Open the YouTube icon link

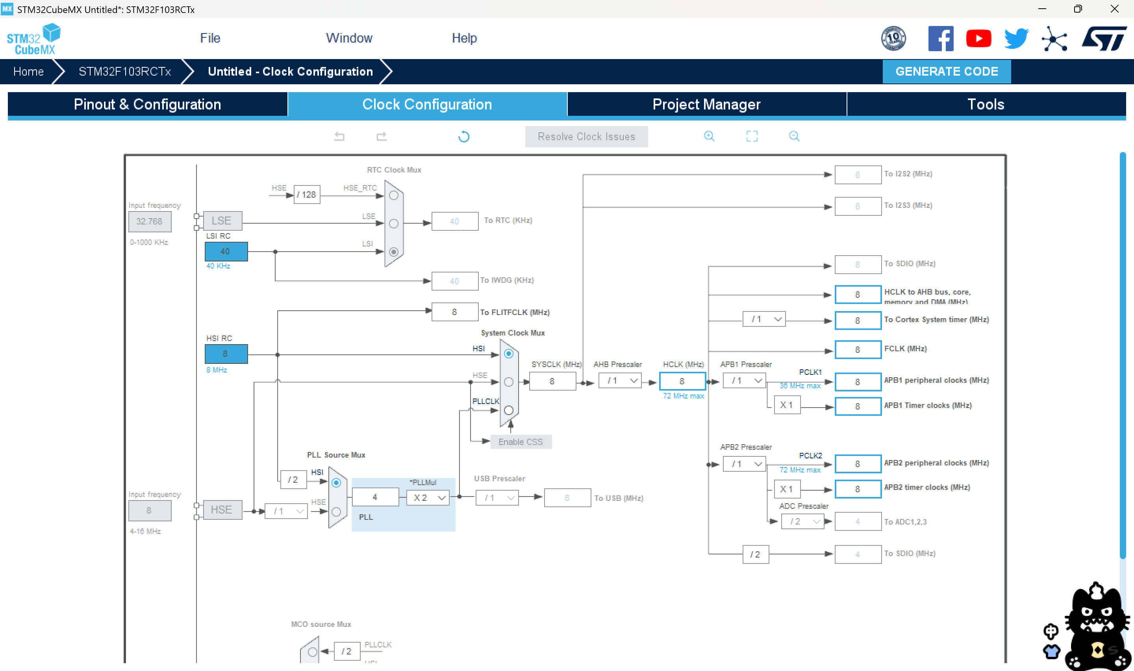tap(978, 39)
